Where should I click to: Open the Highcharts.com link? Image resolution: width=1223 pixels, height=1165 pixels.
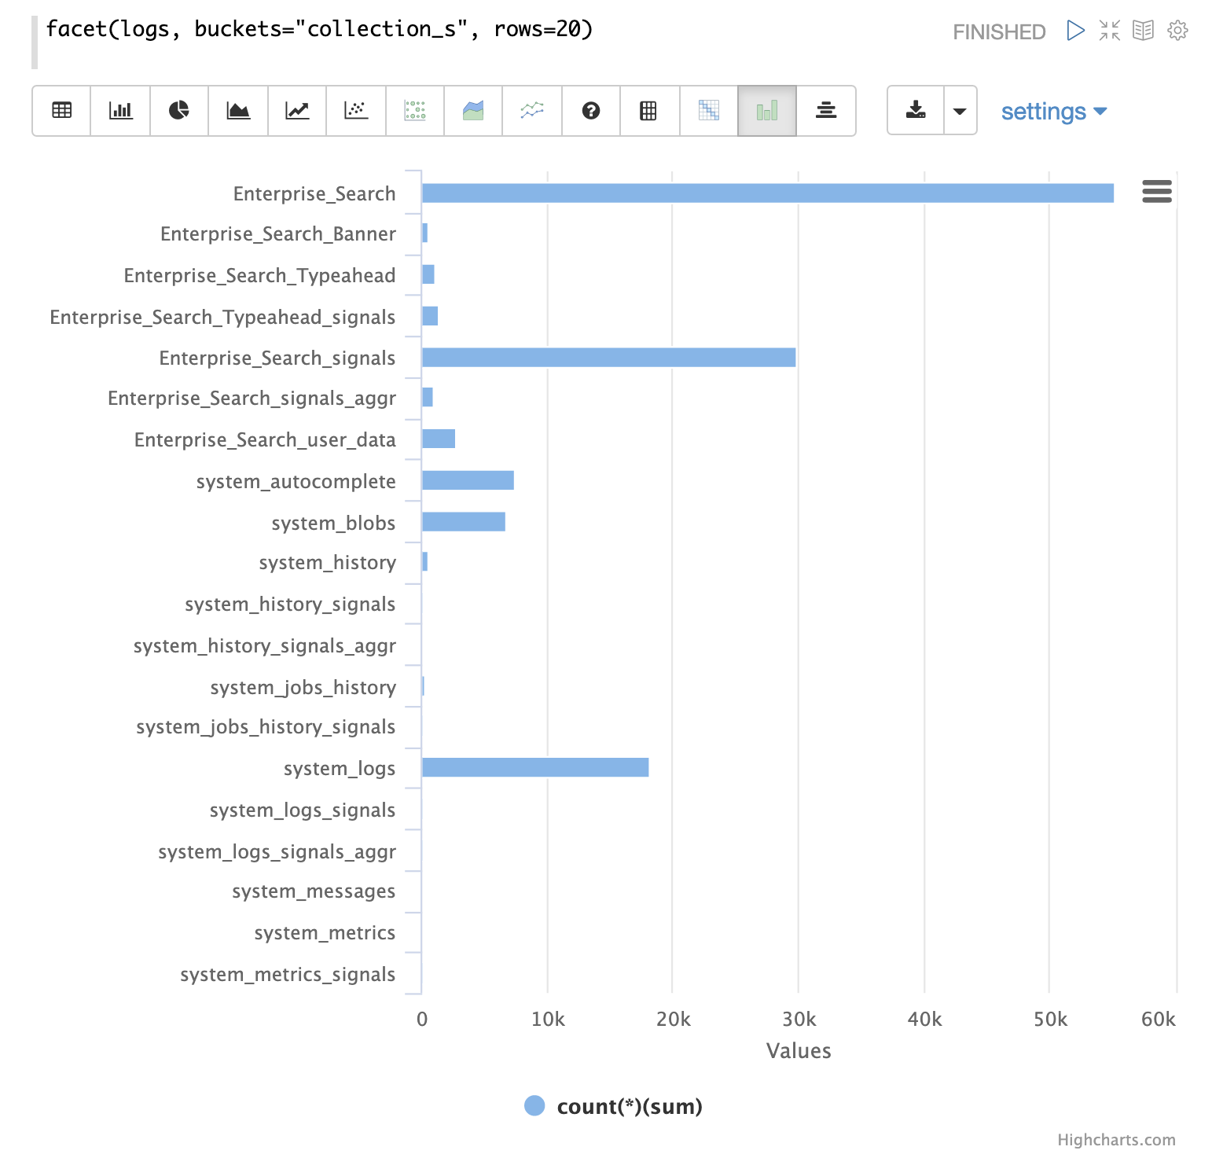1115,1140
